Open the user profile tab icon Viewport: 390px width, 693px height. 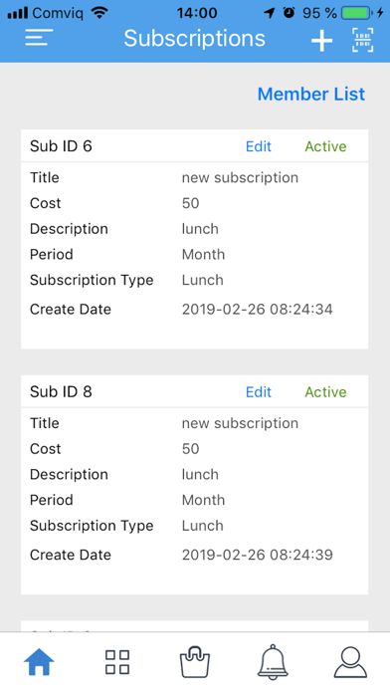click(x=350, y=661)
